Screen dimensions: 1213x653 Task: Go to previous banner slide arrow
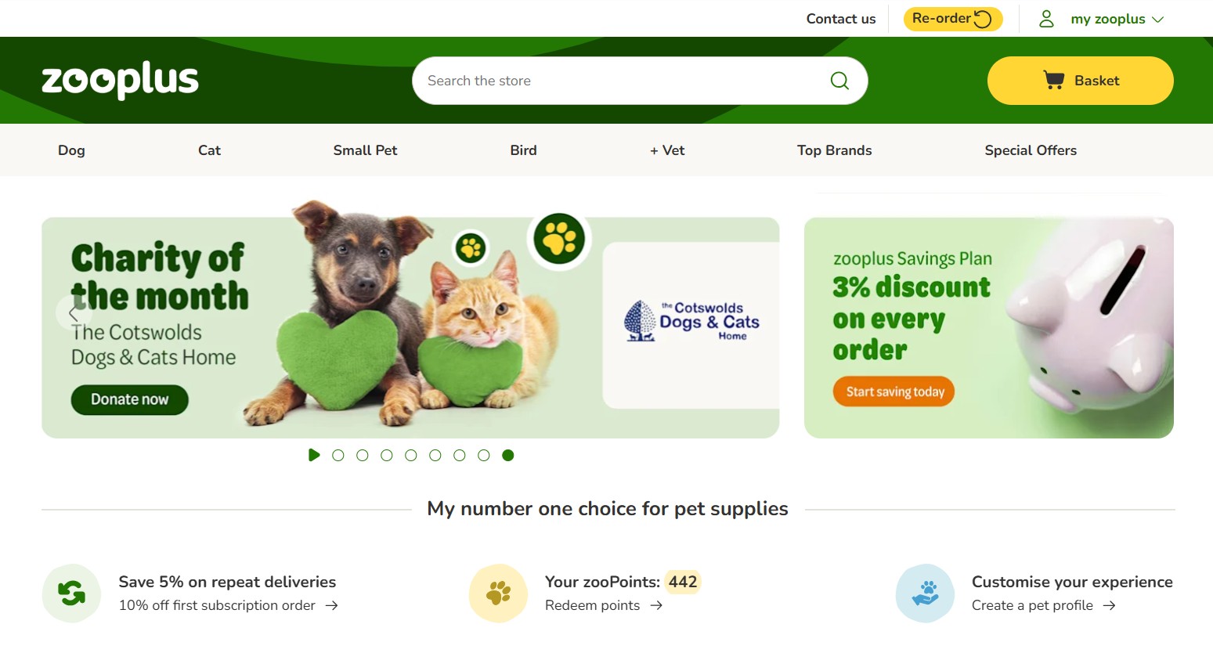[x=74, y=313]
